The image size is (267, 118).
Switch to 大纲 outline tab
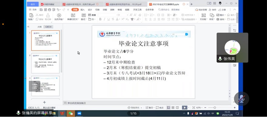(39, 27)
